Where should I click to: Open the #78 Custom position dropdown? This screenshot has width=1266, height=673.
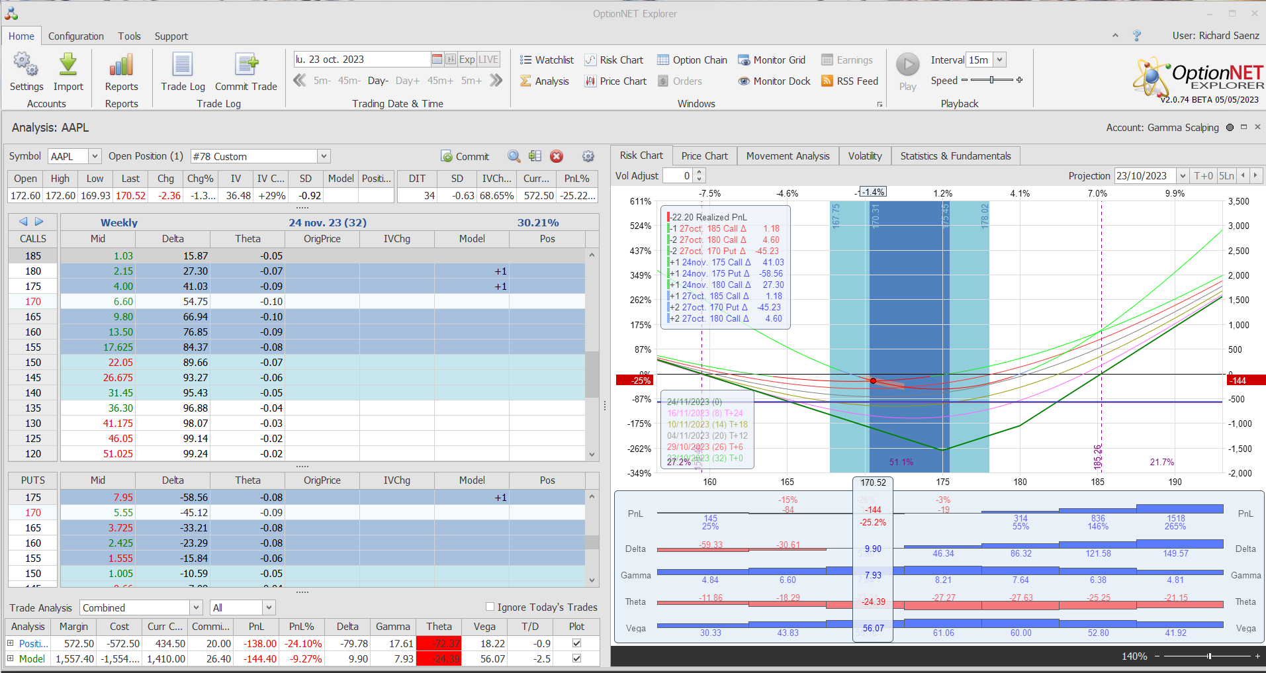pyautogui.click(x=324, y=156)
